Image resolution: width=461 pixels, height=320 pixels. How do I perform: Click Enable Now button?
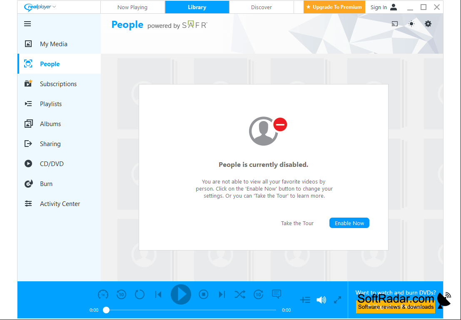point(349,223)
